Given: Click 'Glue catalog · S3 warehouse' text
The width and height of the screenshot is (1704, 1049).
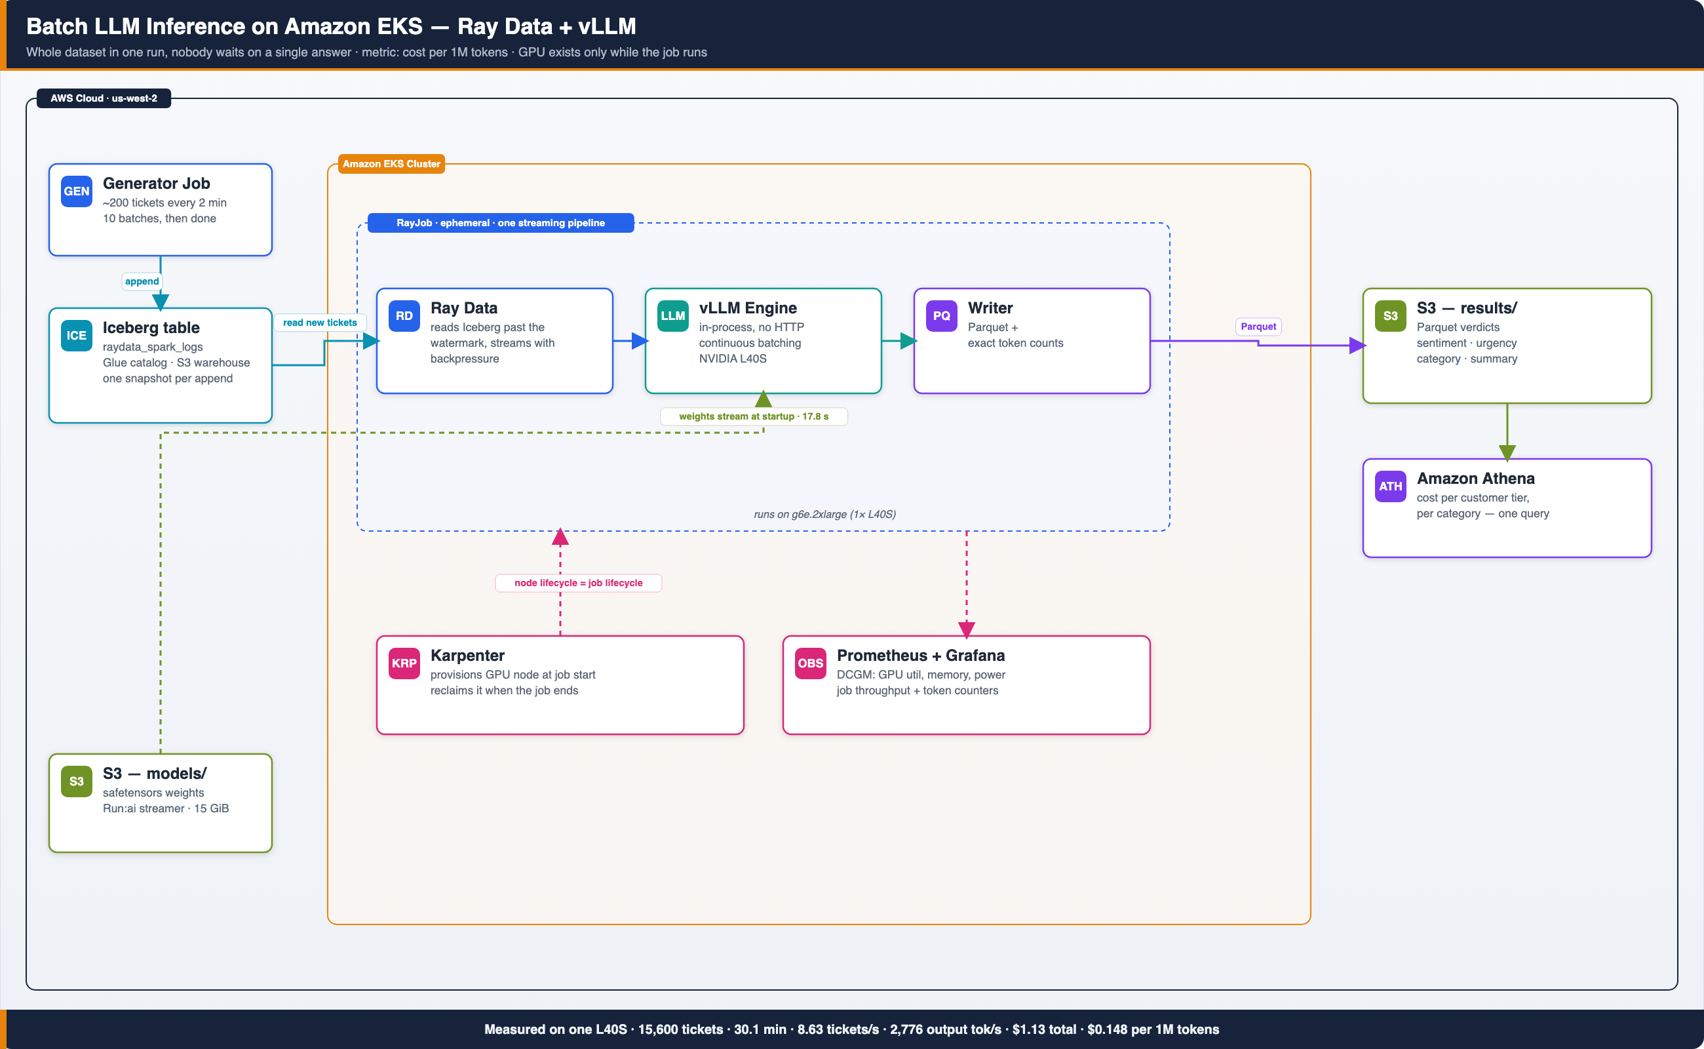Looking at the screenshot, I should pyautogui.click(x=177, y=363).
